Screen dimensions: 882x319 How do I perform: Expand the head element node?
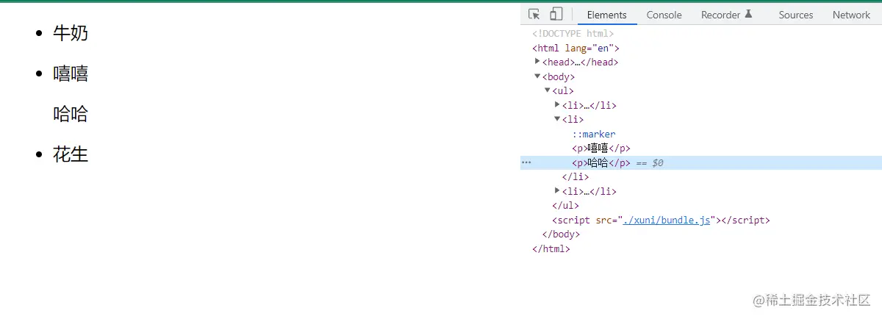pyautogui.click(x=538, y=62)
